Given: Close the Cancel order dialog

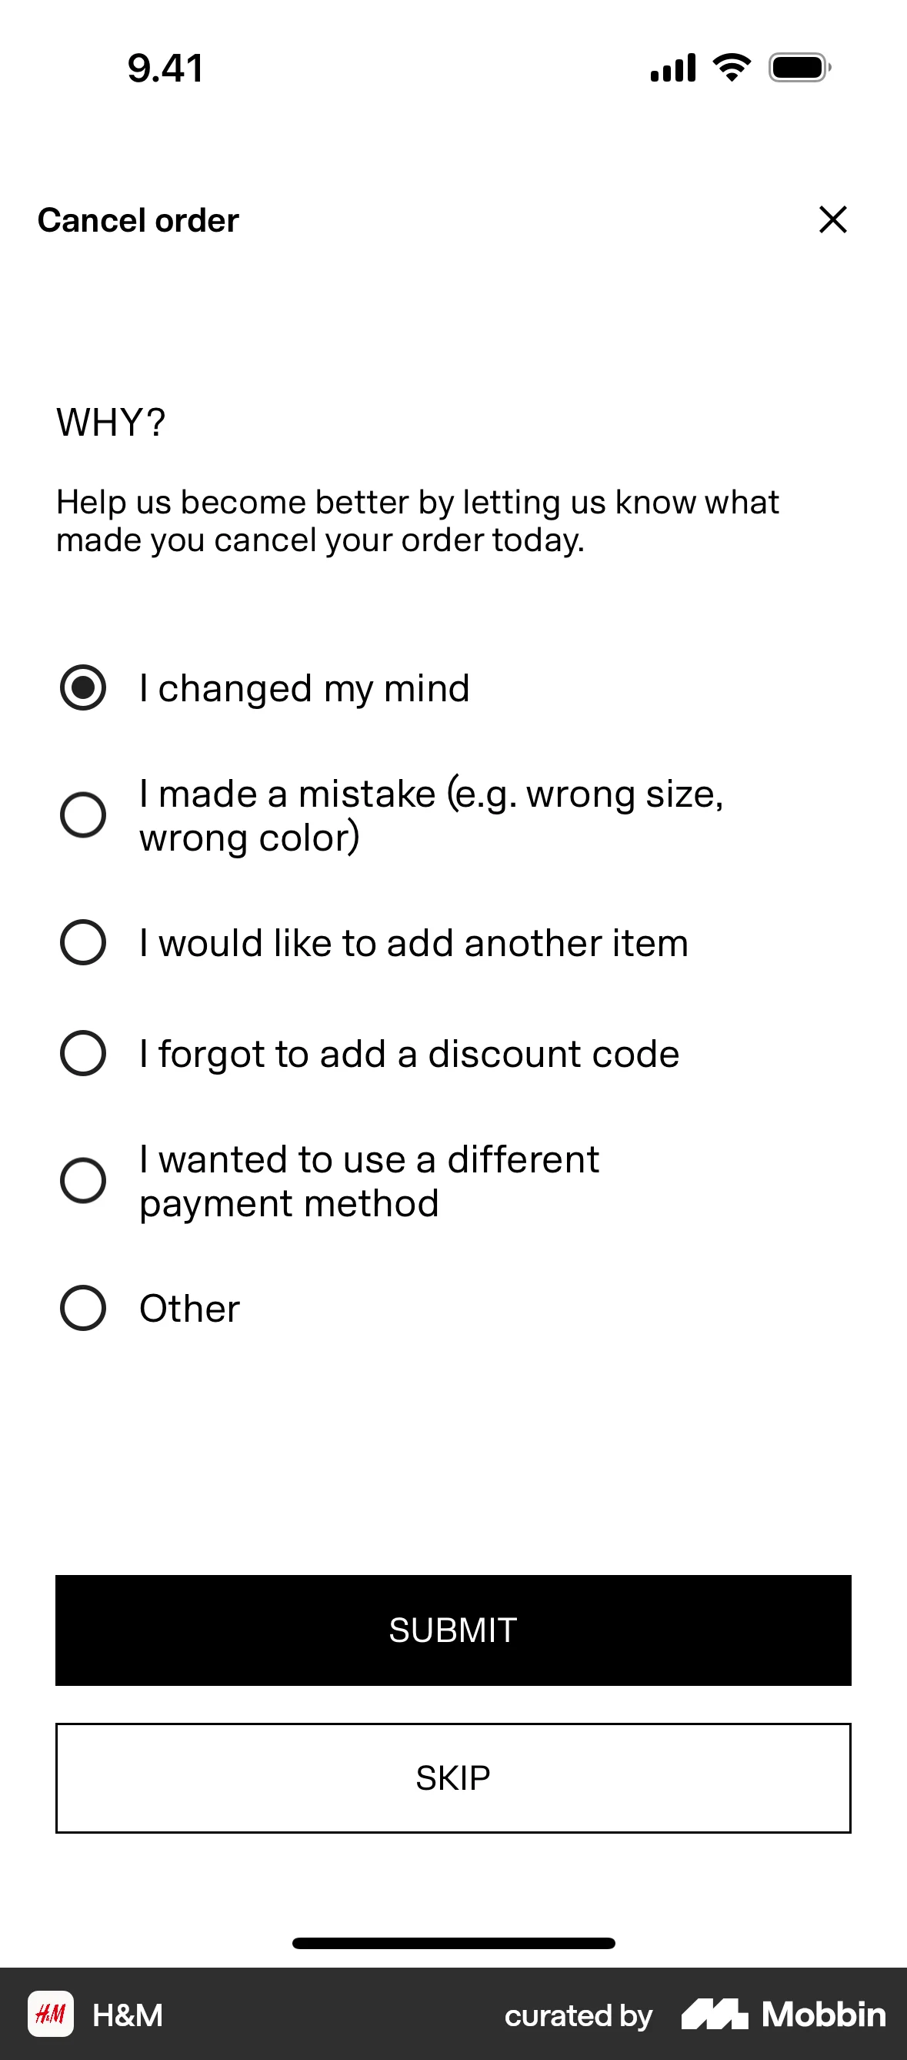Looking at the screenshot, I should [833, 220].
